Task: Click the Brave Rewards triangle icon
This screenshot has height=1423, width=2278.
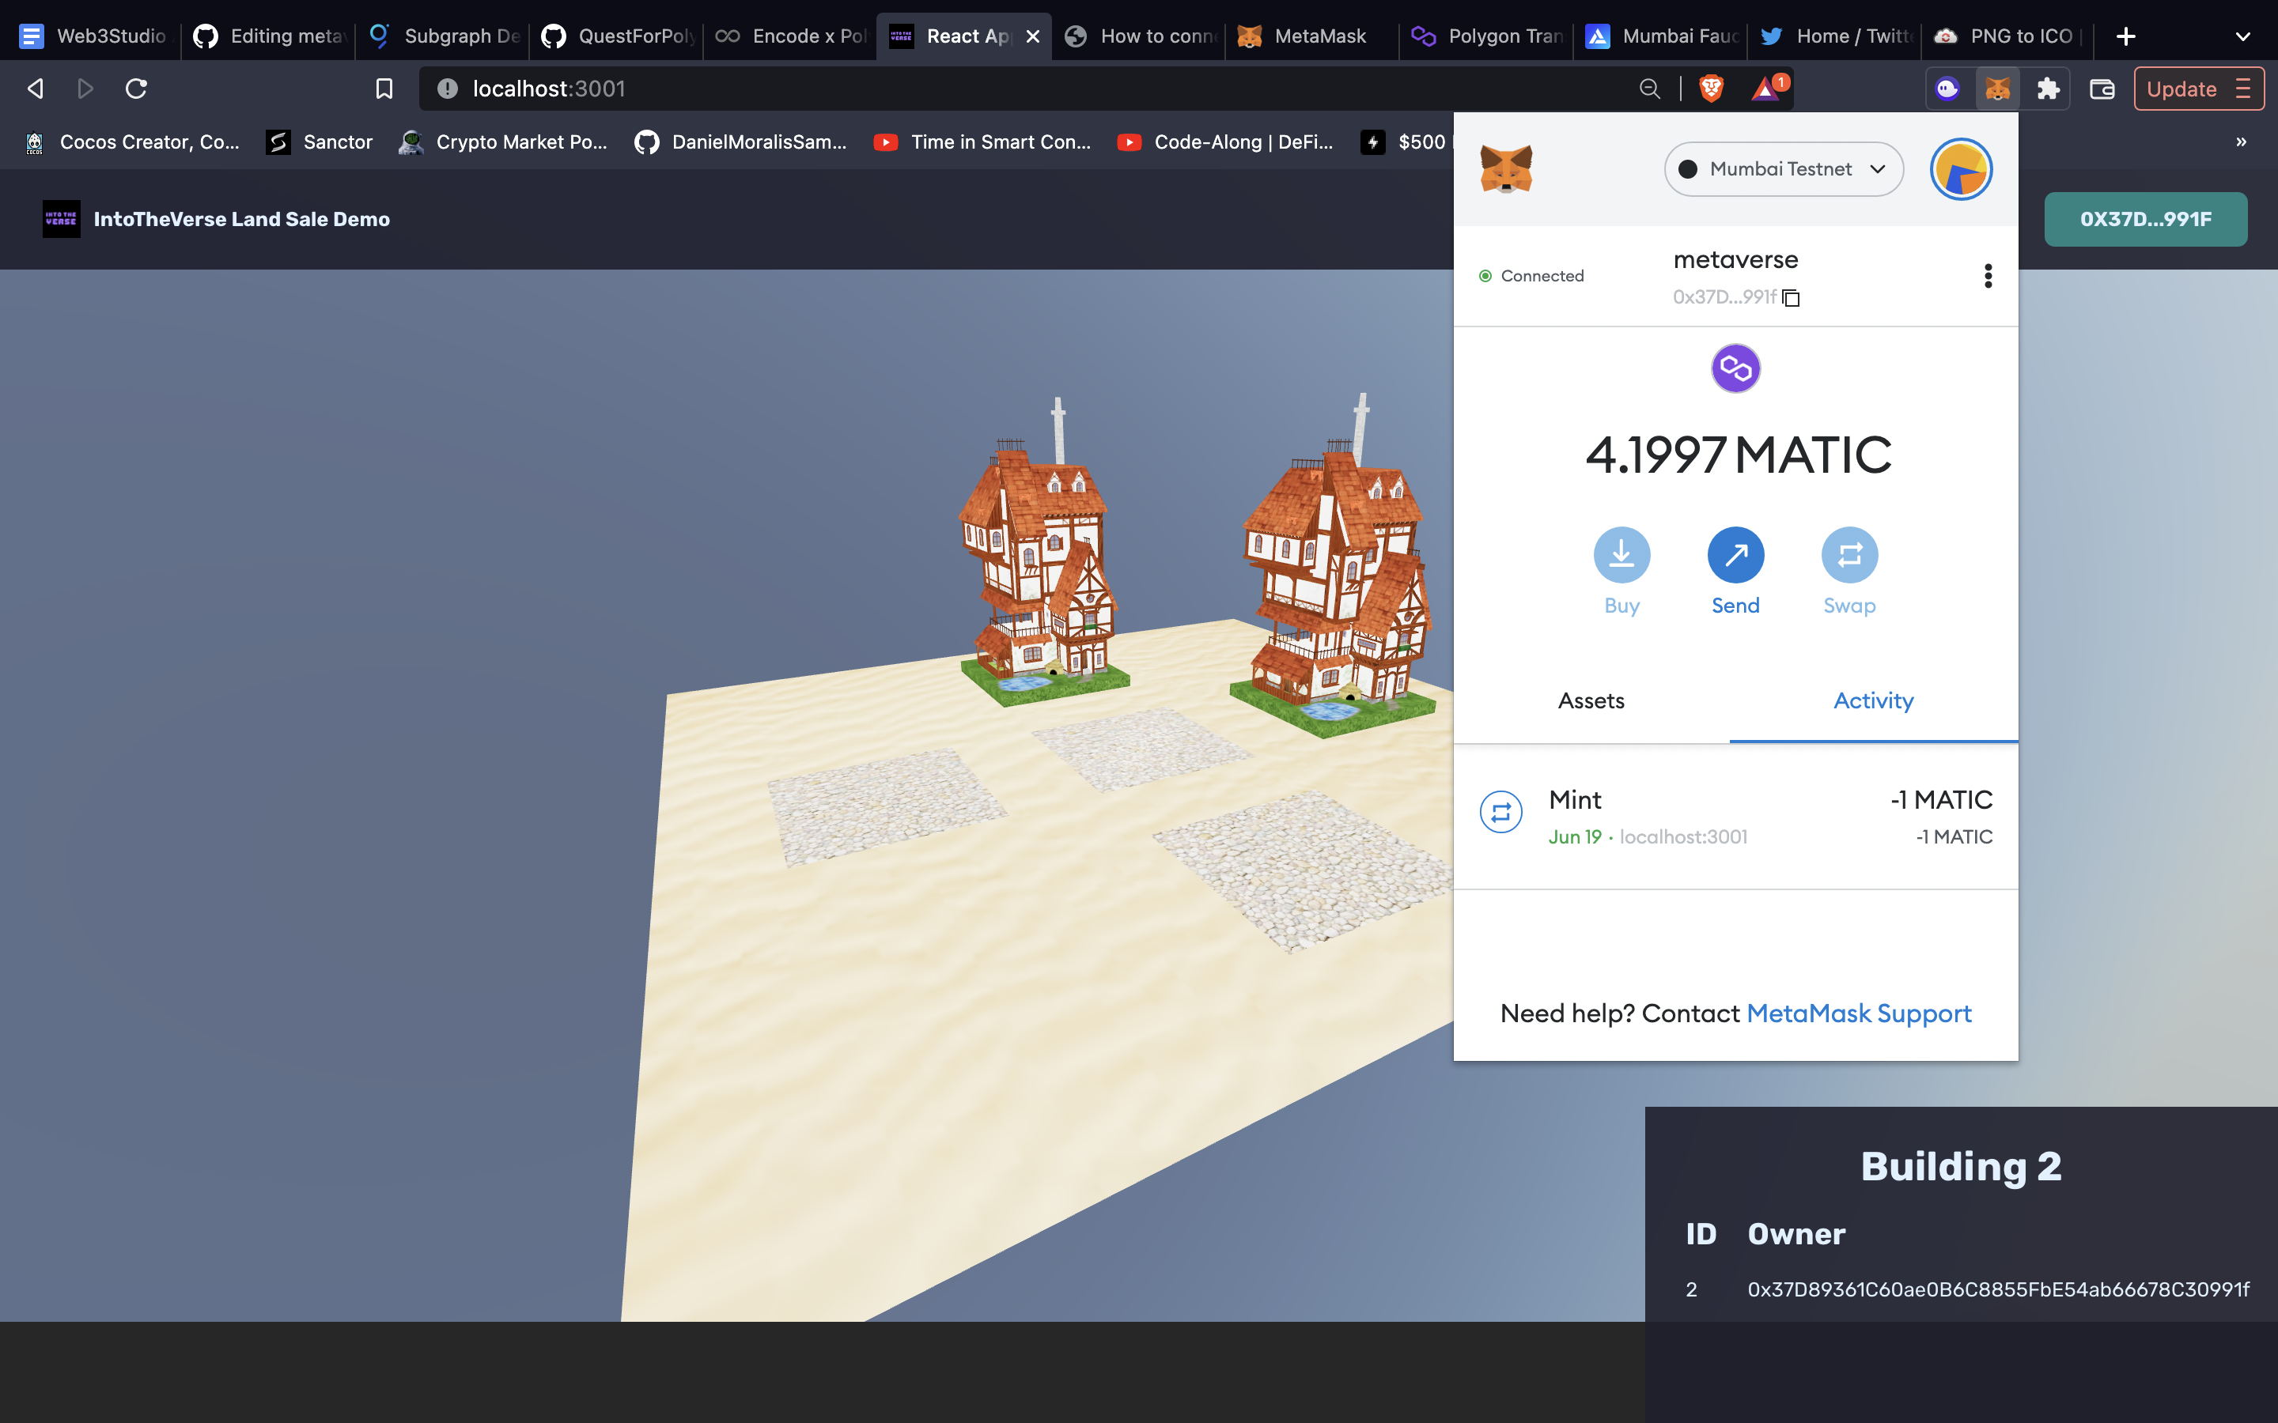Action: pyautogui.click(x=1765, y=88)
